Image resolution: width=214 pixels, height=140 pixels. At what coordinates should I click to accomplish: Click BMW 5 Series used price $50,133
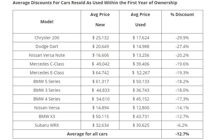coord(140,81)
